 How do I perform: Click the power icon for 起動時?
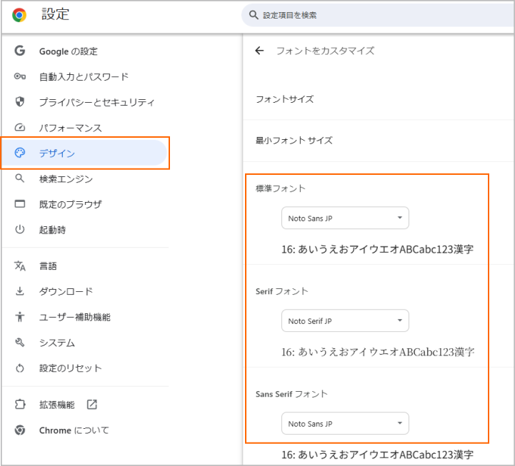[x=20, y=229]
